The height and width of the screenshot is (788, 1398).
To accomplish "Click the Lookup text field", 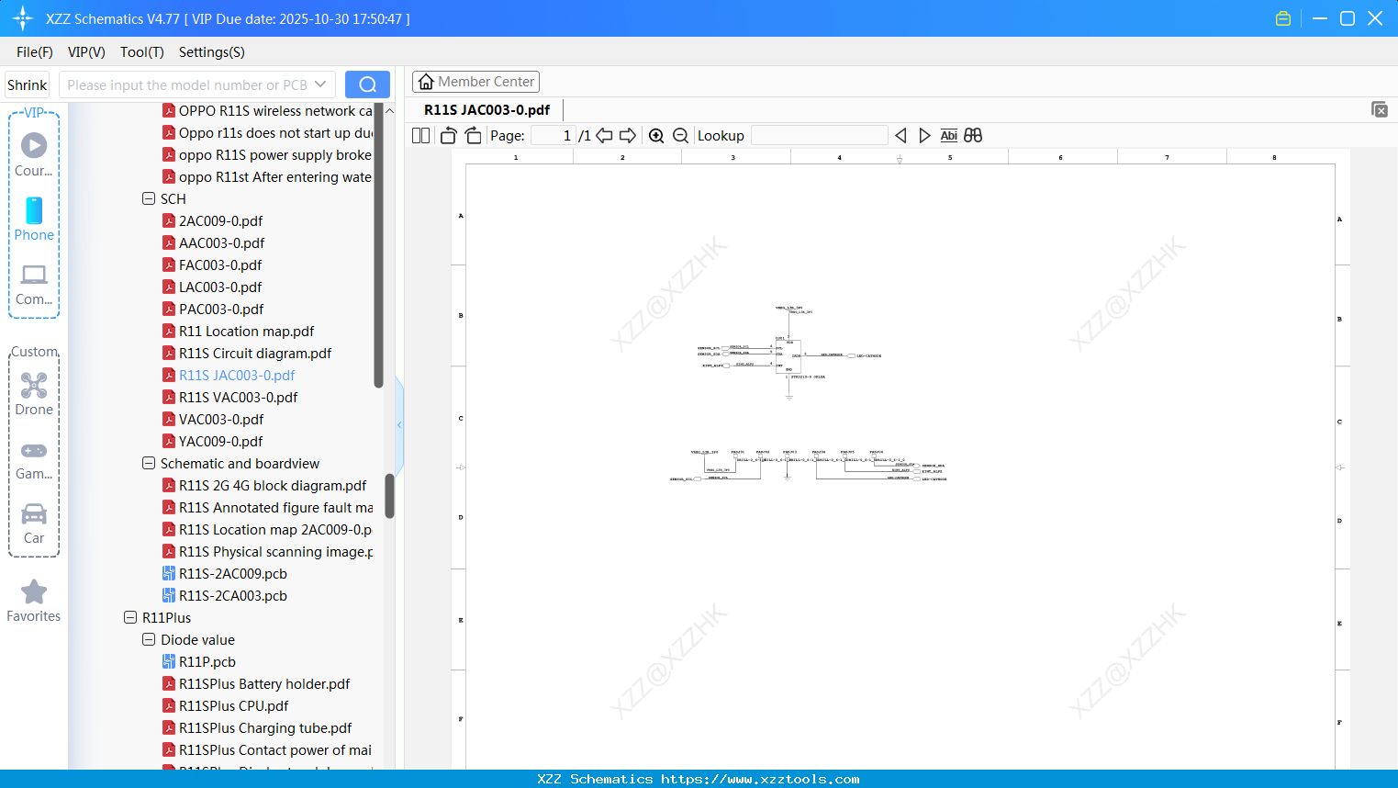I will tap(820, 136).
